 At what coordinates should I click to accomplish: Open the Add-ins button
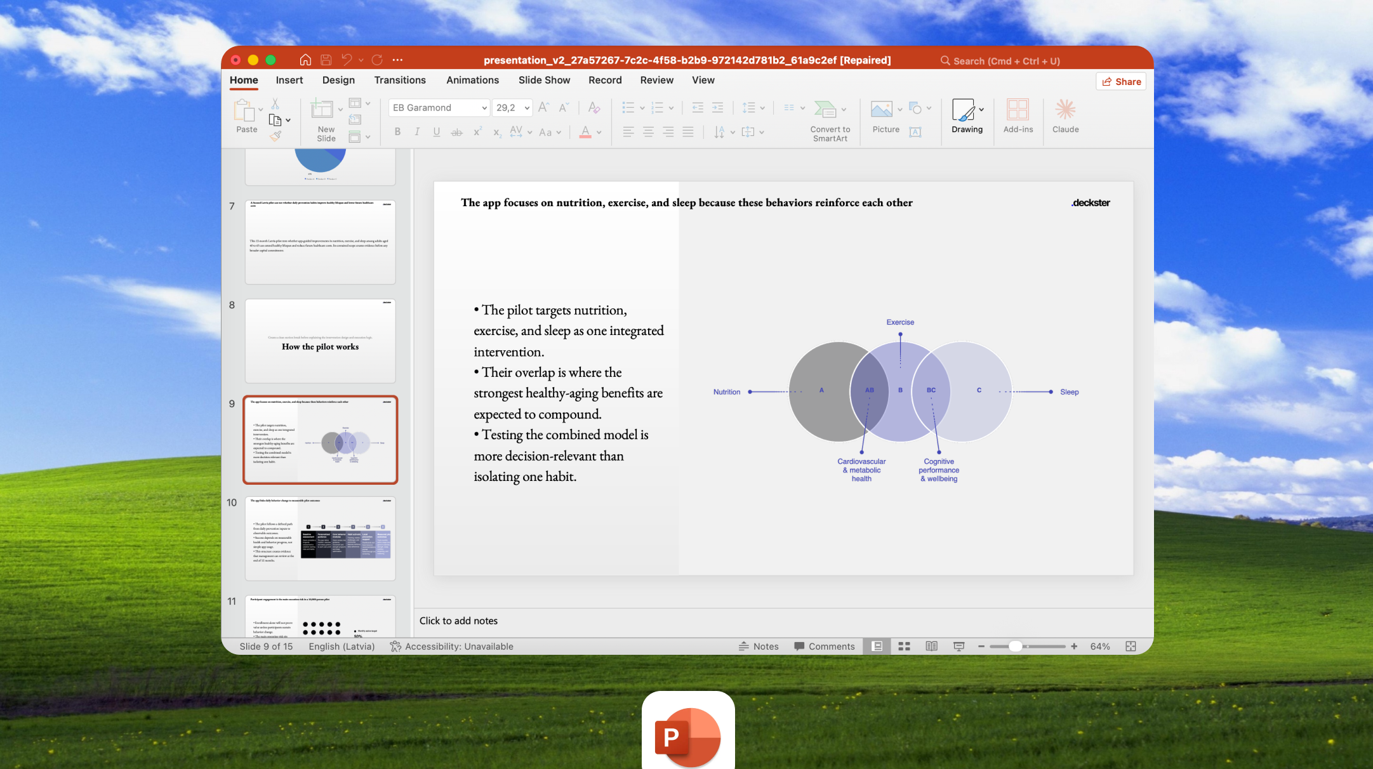tap(1018, 116)
